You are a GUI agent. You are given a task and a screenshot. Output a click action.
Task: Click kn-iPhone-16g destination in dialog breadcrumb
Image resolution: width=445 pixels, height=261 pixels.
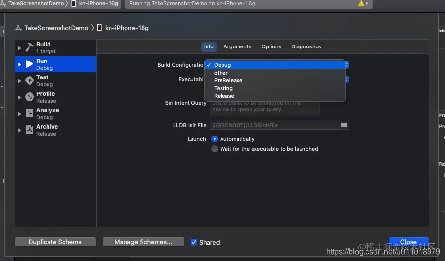[x=127, y=28]
